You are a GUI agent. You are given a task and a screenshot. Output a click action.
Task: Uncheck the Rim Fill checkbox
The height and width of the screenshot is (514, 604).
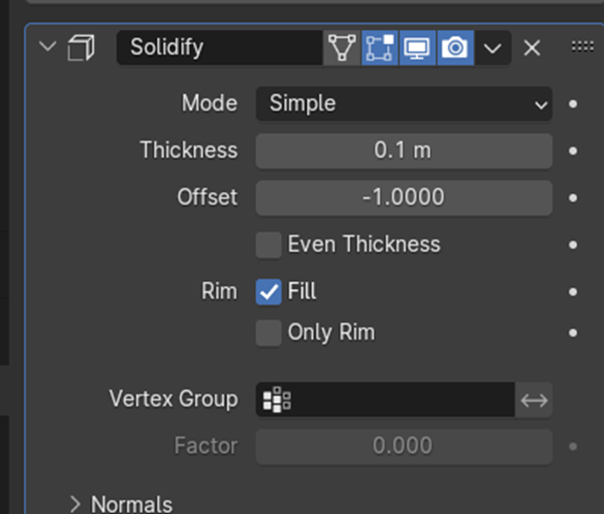click(269, 291)
